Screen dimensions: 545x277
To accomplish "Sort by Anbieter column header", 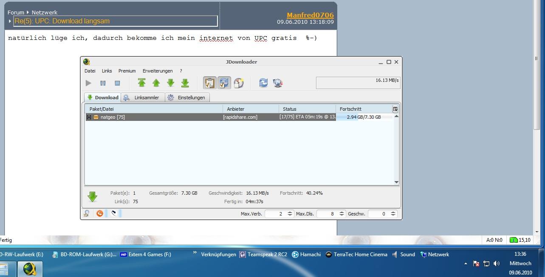I will pos(251,109).
